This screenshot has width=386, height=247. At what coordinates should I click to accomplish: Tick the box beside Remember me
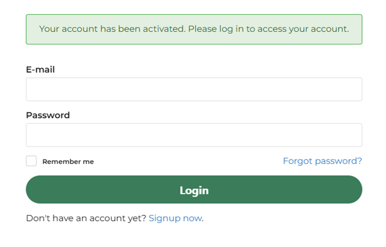(x=31, y=161)
